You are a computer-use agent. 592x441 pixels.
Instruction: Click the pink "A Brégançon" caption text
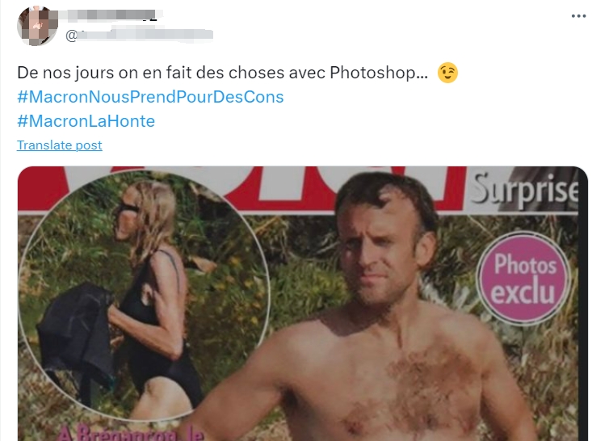click(131, 434)
